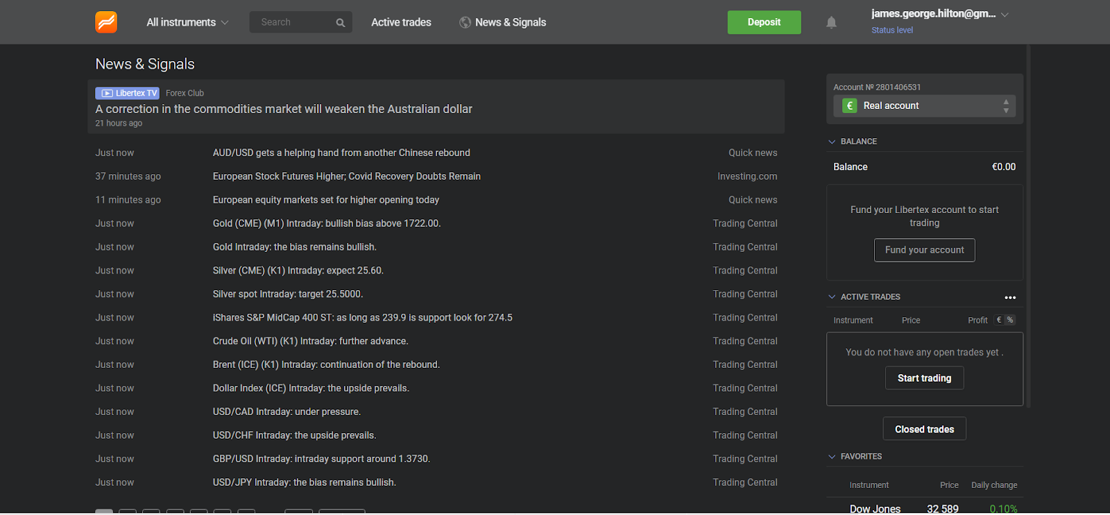The height and width of the screenshot is (515, 1110).
Task: Click the Libertex orange logo icon
Action: point(106,22)
